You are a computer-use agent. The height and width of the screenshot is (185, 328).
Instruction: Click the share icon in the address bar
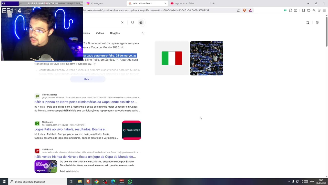tap(238, 10)
